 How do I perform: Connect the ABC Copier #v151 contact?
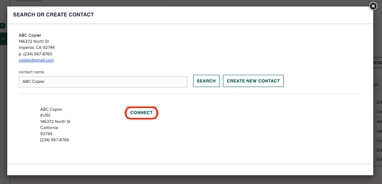(141, 113)
